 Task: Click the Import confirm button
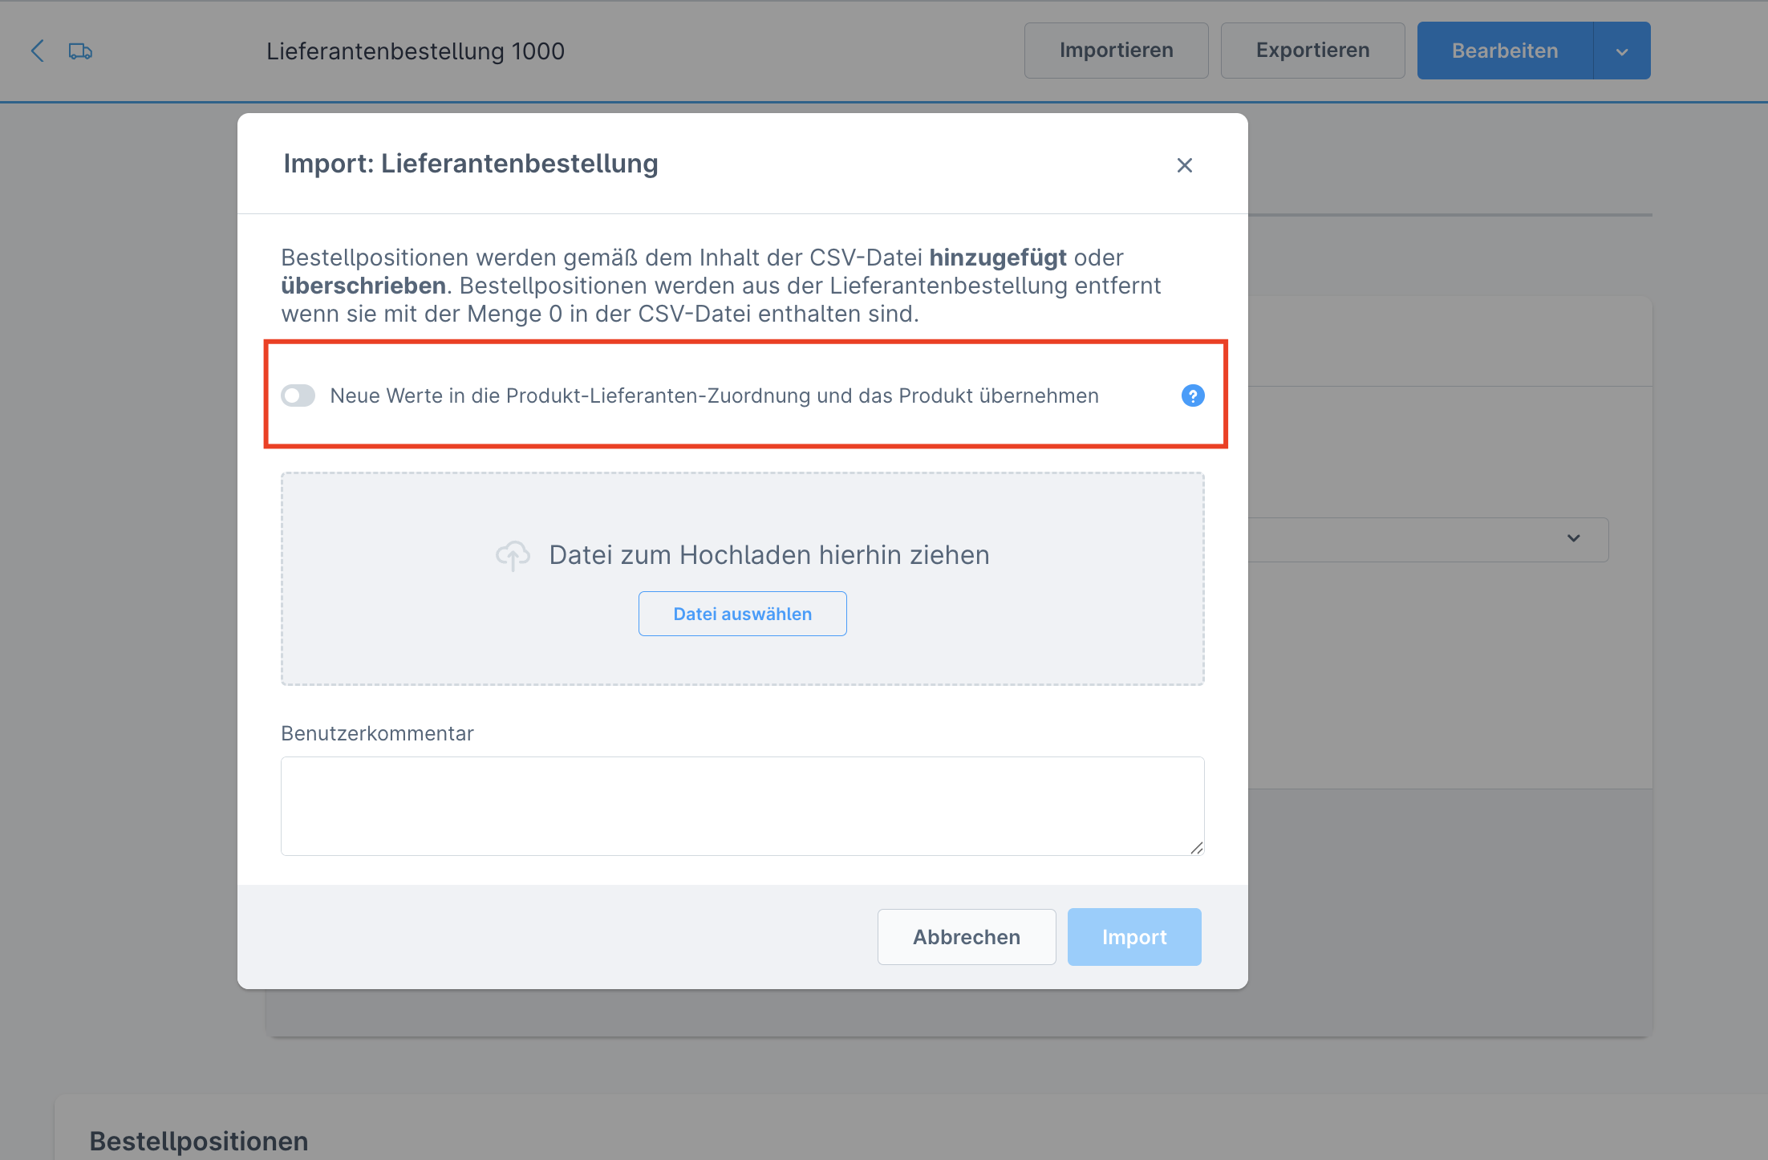click(x=1133, y=937)
